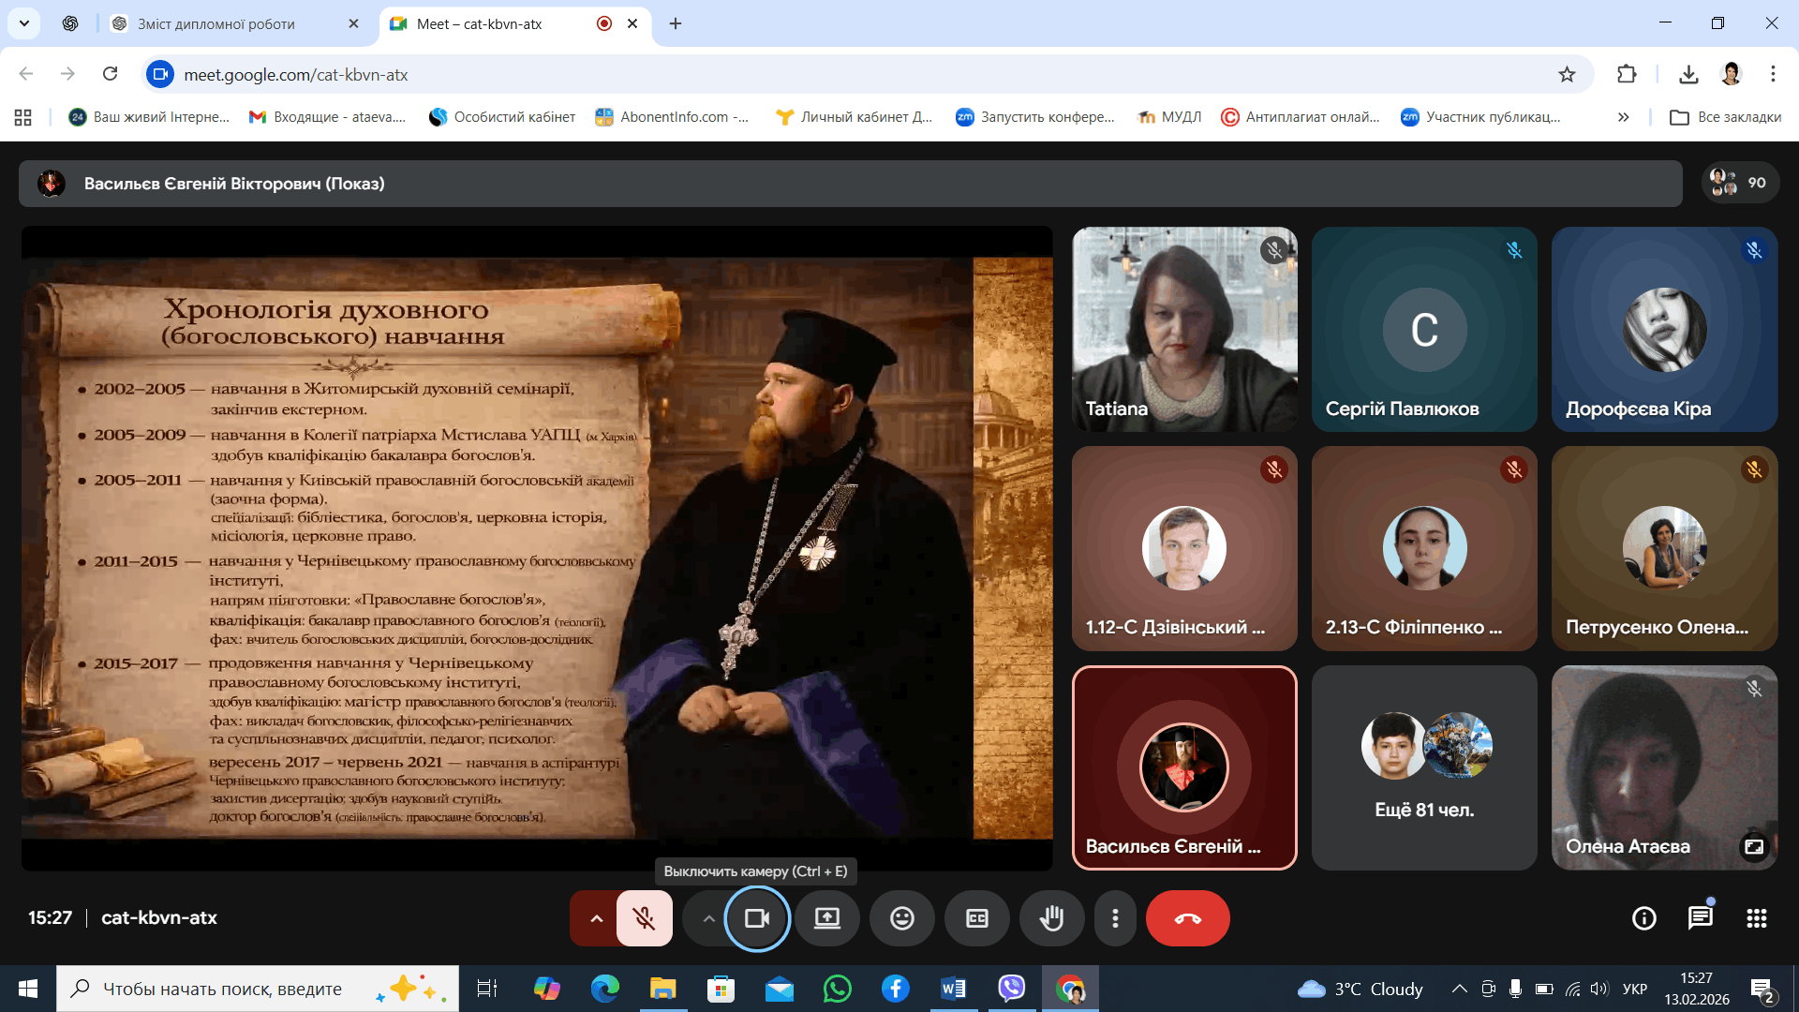This screenshot has height=1012, width=1799.
Task: Unmute the microphone button
Action: [x=644, y=918]
